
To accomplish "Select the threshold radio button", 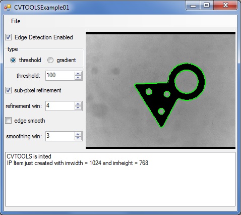I will pos(13,60).
